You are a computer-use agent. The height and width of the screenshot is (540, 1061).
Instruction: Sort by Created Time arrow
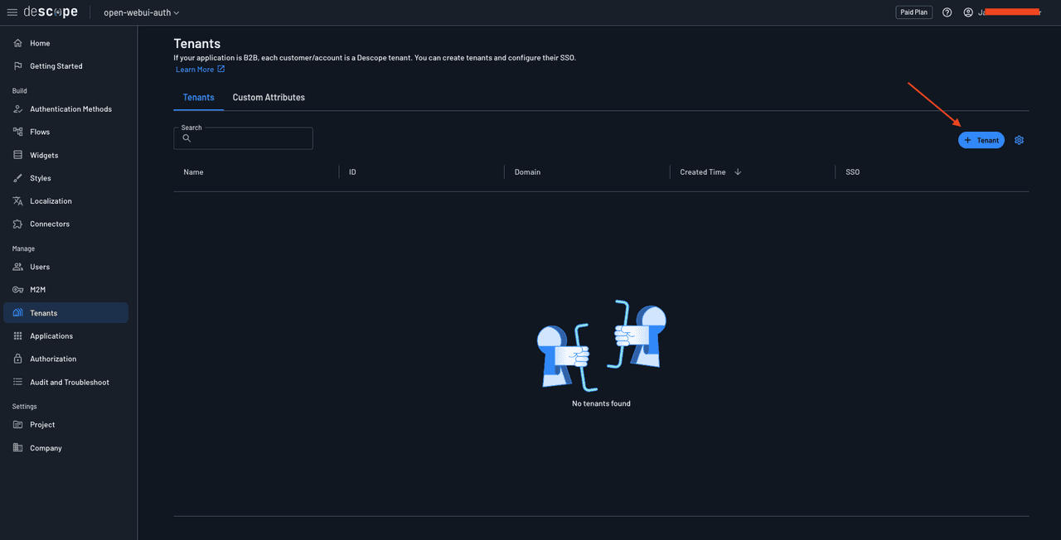click(x=738, y=172)
